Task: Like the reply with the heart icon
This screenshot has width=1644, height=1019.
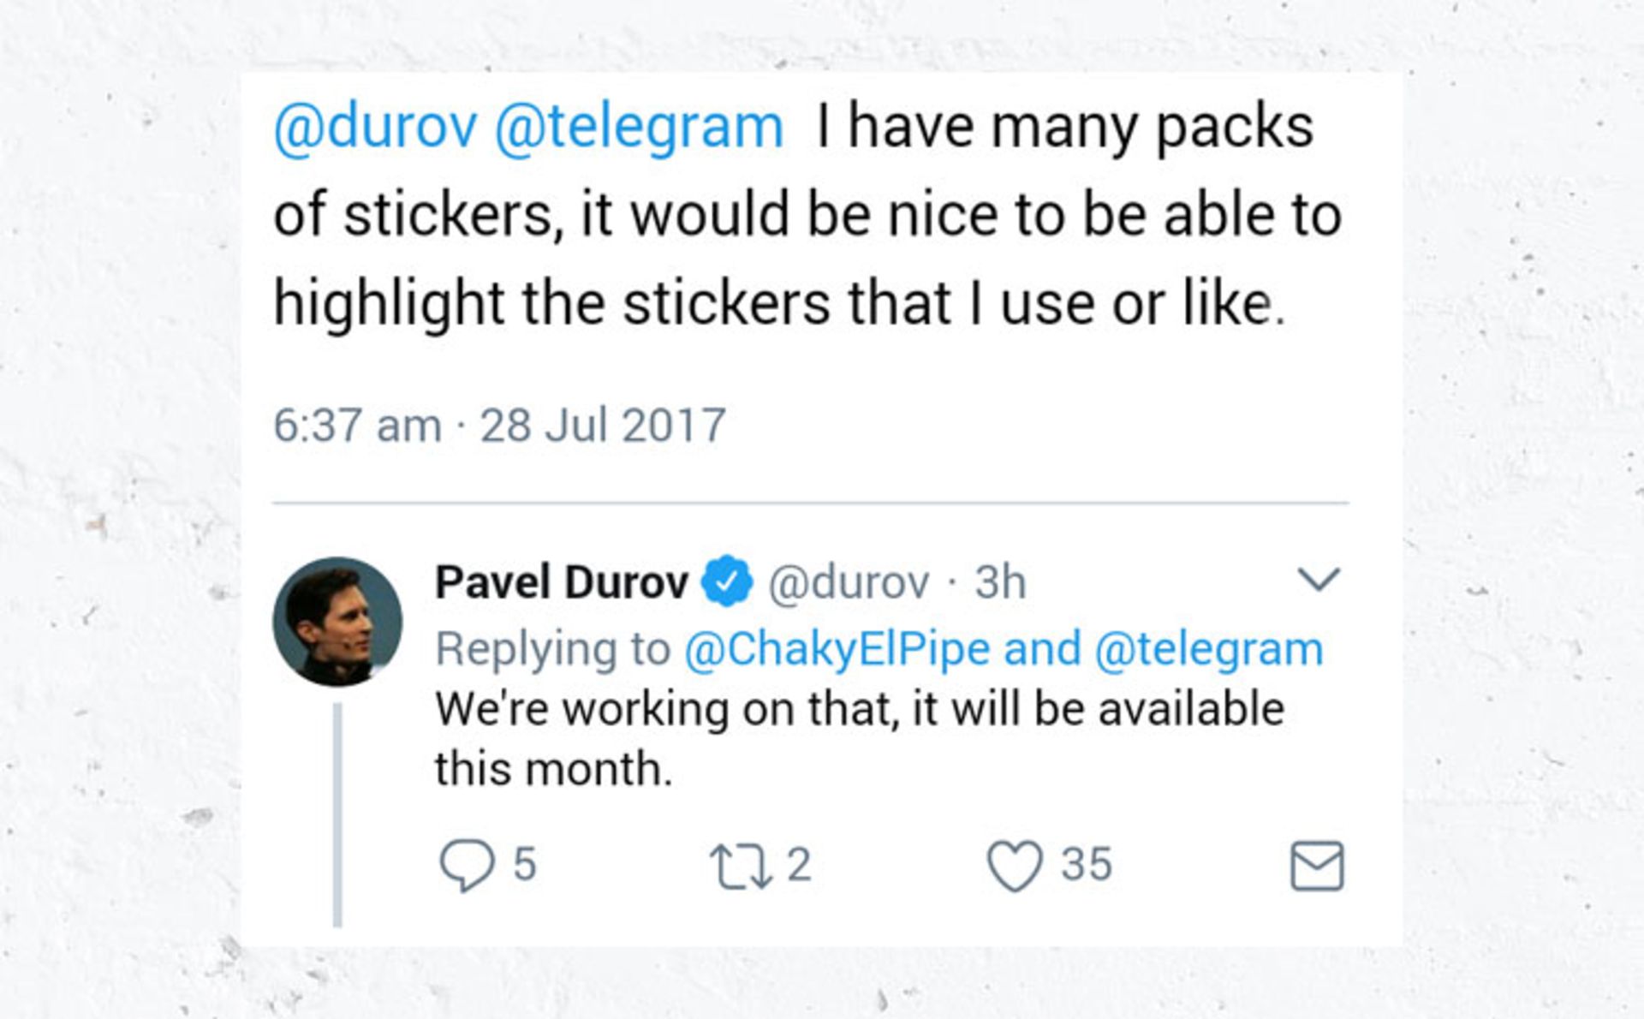Action: 1015,865
